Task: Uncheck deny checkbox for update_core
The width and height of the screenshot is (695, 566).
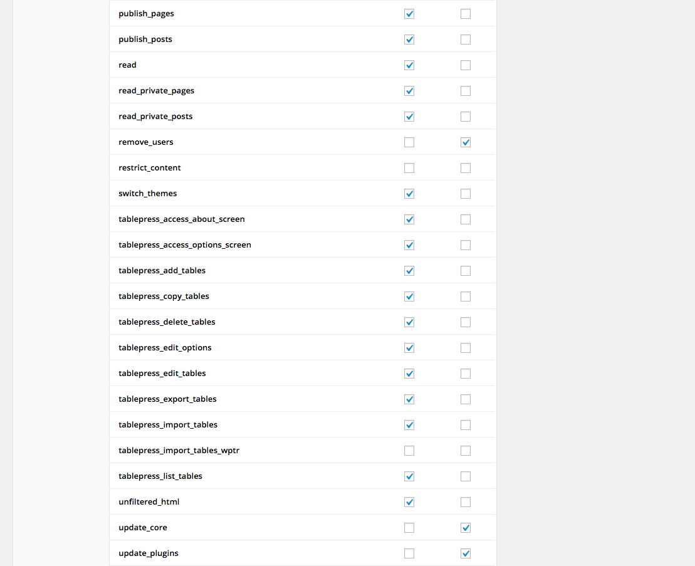Action: point(466,528)
